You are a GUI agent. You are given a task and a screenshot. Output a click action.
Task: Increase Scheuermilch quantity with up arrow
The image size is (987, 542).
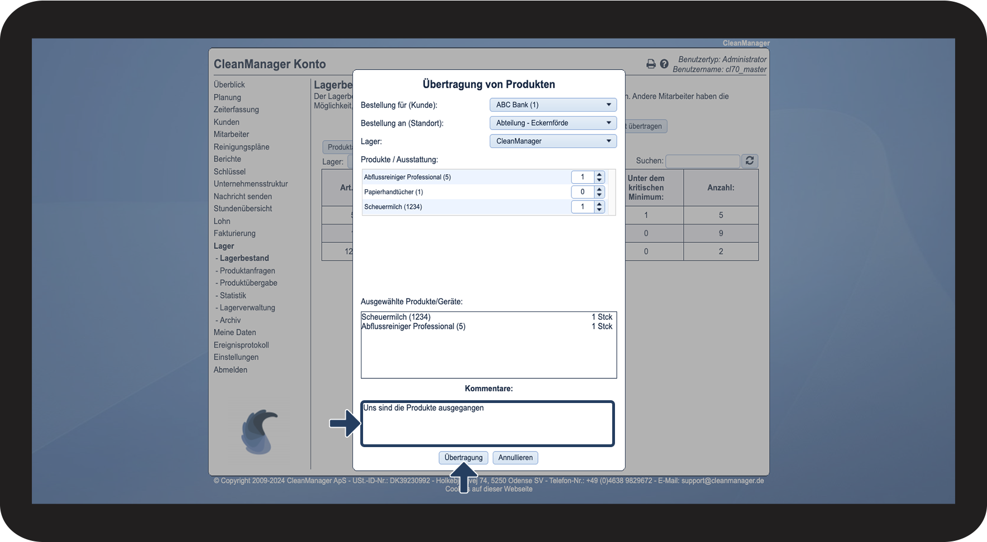(599, 204)
